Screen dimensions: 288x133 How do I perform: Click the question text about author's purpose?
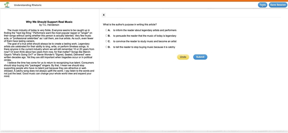(130, 24)
